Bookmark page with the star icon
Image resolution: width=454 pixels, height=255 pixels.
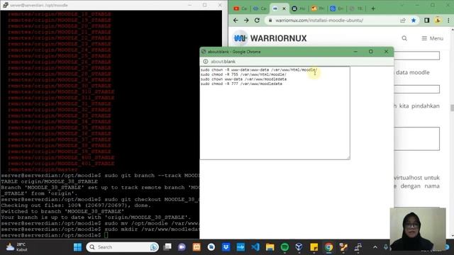414,21
